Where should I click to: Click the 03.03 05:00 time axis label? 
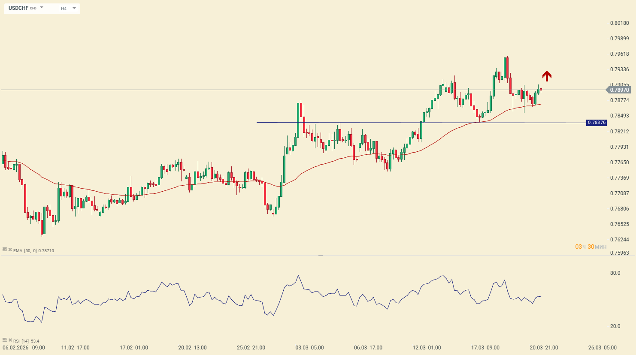[310, 348]
